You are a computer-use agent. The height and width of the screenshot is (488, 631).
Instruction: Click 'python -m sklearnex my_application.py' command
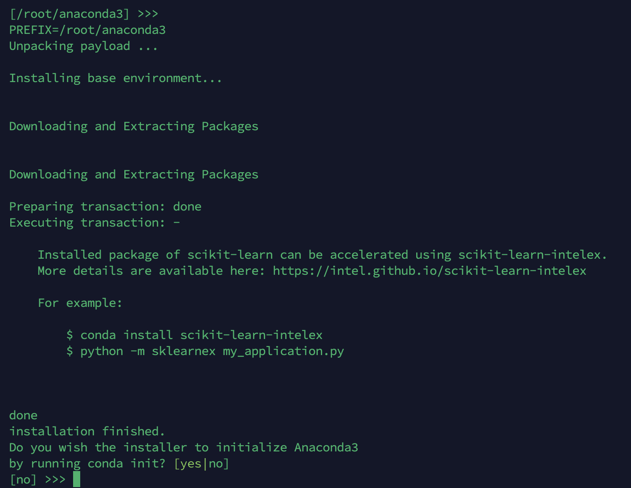pos(212,352)
